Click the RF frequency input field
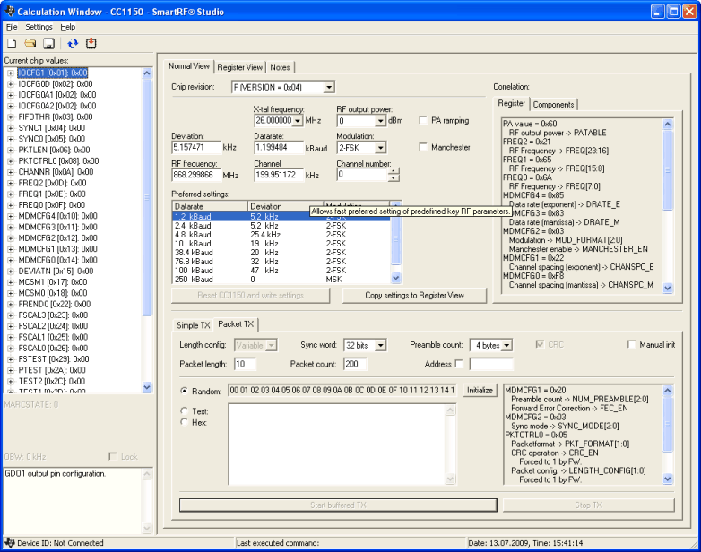 196,175
